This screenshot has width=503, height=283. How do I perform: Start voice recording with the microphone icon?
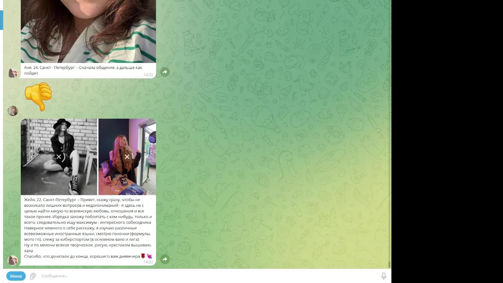pos(384,276)
